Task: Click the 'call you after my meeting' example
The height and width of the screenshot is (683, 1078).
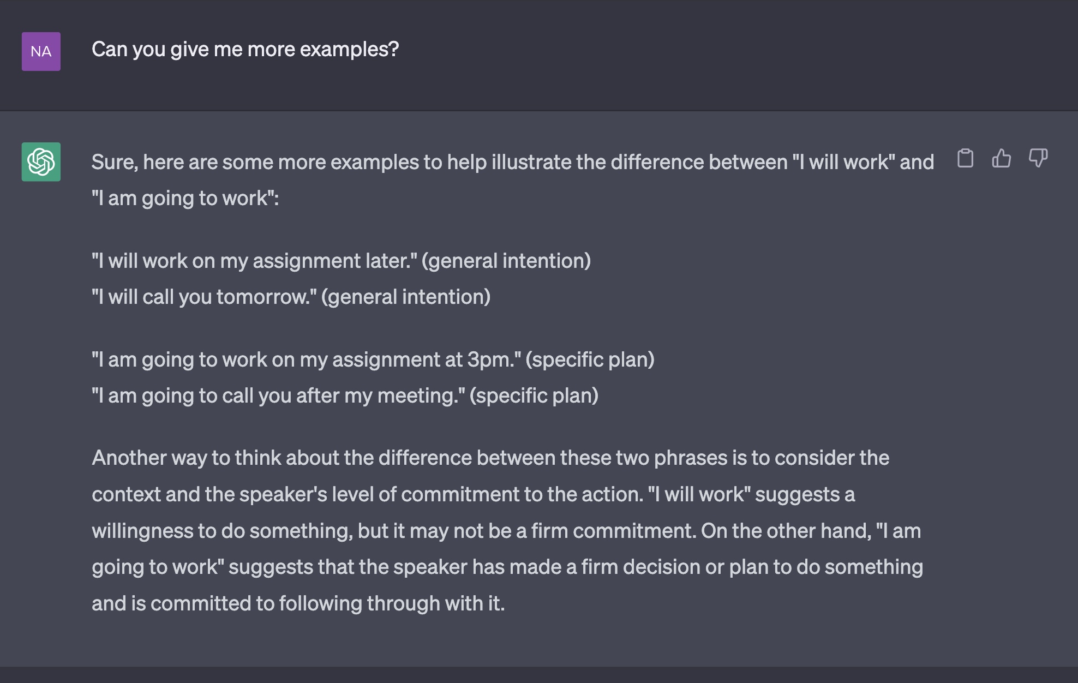Action: click(345, 396)
